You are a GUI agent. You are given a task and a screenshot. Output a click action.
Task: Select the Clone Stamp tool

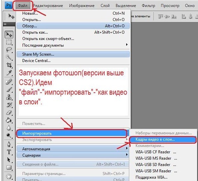(9, 97)
